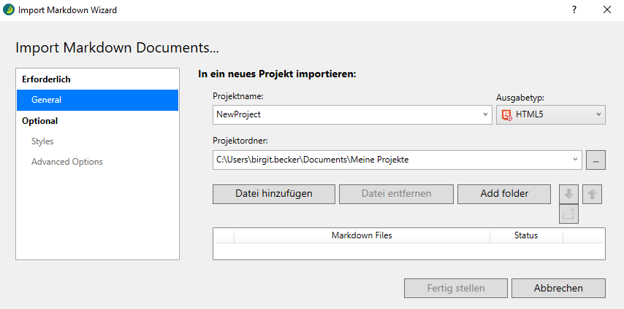Open the Ausgabetyp dropdown

(x=598, y=115)
